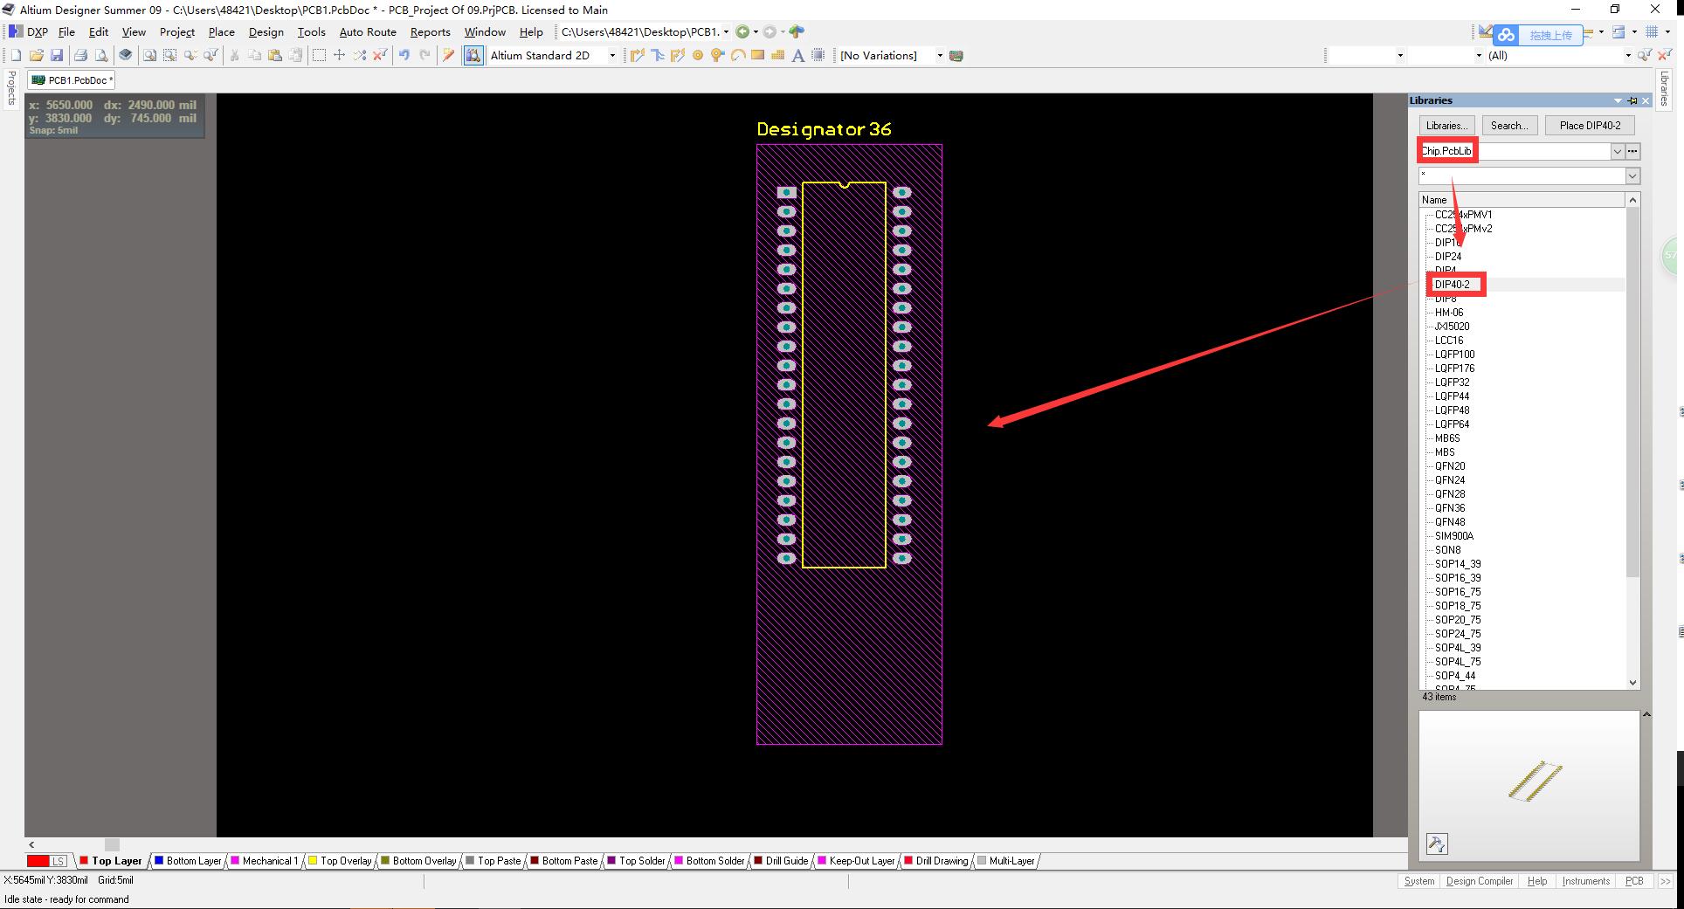1684x909 pixels.
Task: Select the SIM900A footprint in list
Action: (x=1453, y=536)
